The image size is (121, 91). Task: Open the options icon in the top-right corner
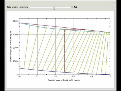113,3
